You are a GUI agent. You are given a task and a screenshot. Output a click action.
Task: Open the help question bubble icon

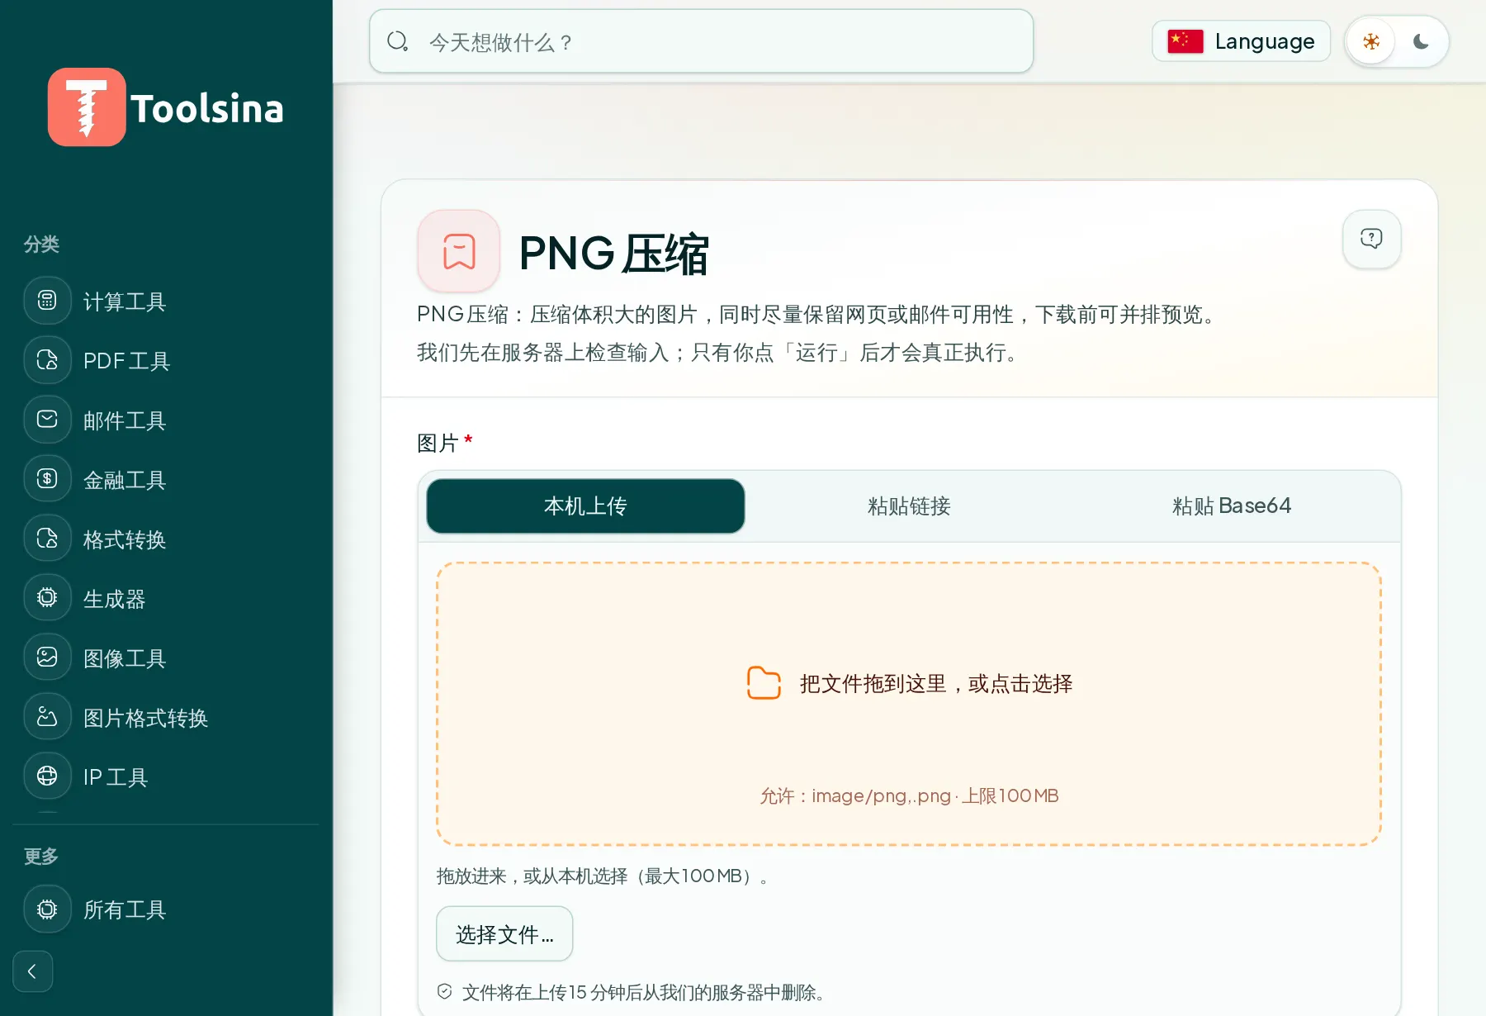pyautogui.click(x=1371, y=239)
